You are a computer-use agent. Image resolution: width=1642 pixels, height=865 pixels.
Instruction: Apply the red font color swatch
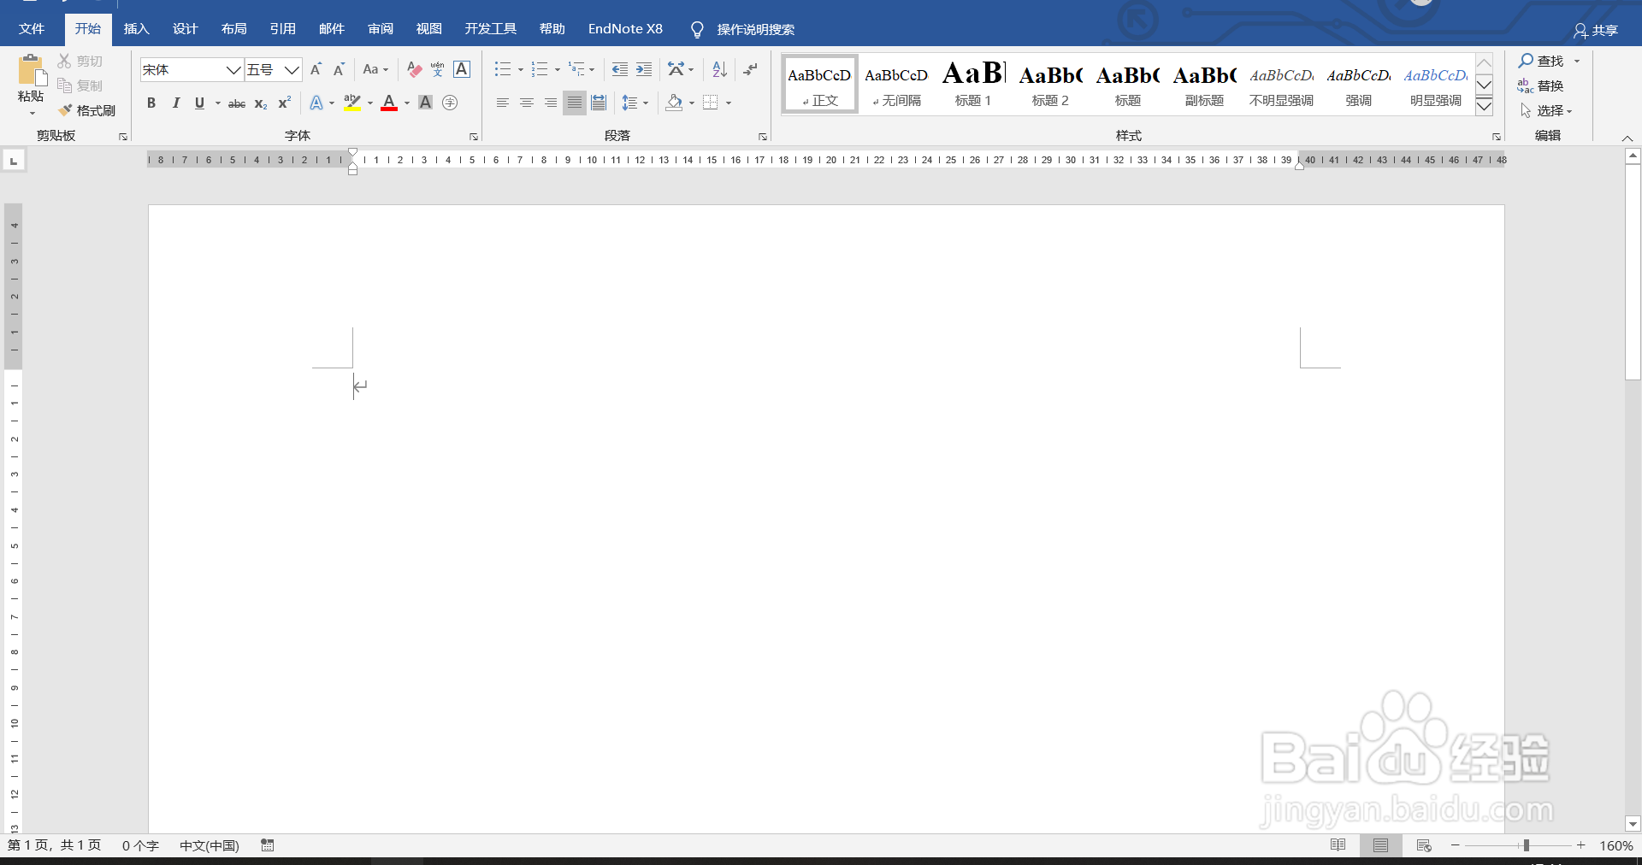click(x=389, y=103)
